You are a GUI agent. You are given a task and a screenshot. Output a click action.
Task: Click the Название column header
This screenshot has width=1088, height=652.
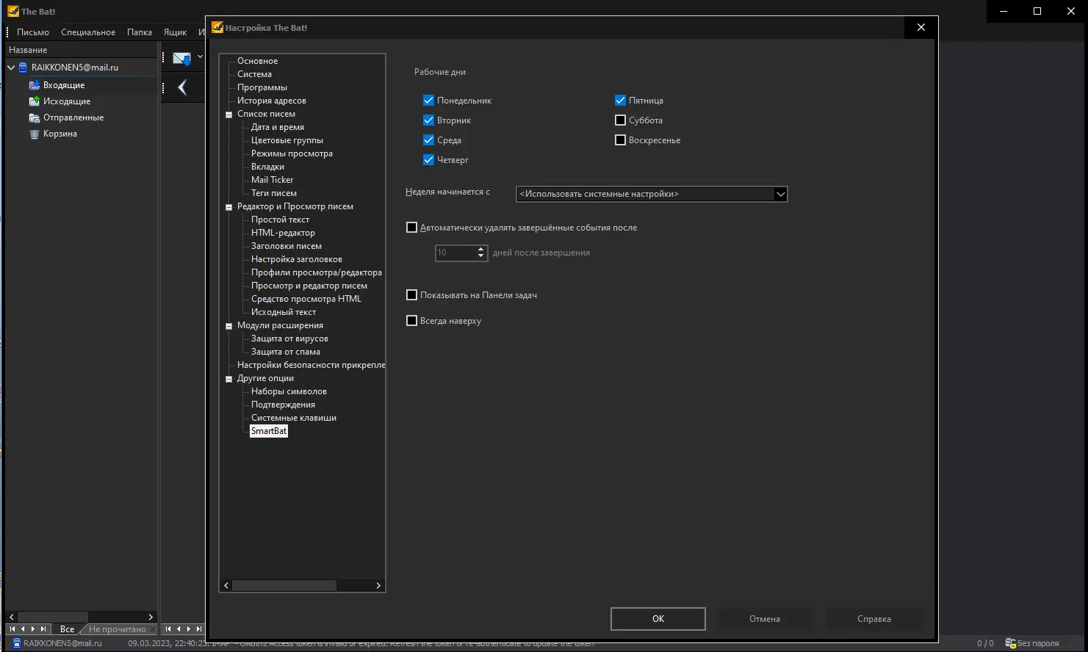point(81,50)
